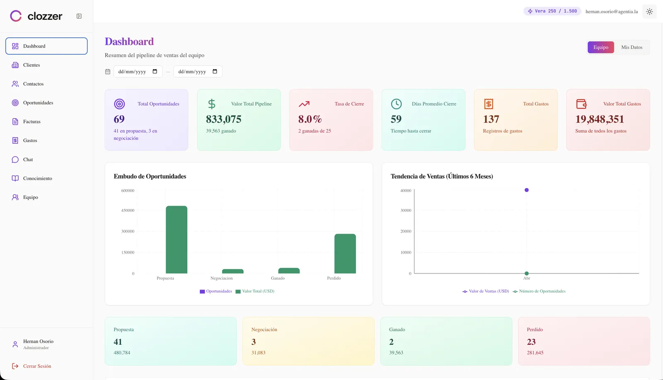This screenshot has height=380, width=663.
Task: Toggle the Número de Oportunidades legend entry
Action: (539, 291)
